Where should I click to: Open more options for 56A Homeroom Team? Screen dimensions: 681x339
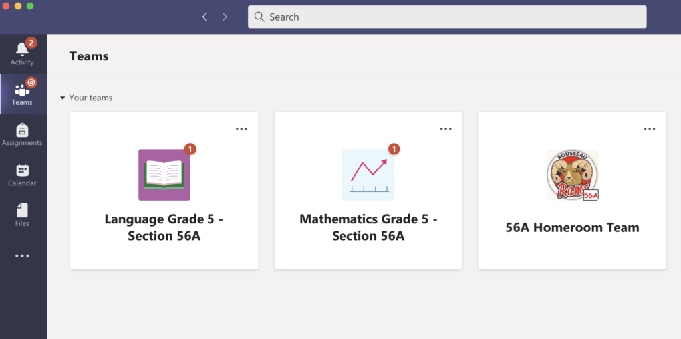[x=650, y=129]
